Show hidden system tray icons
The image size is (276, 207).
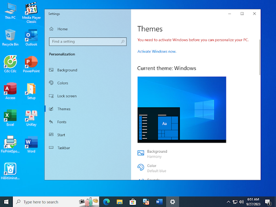(228, 202)
